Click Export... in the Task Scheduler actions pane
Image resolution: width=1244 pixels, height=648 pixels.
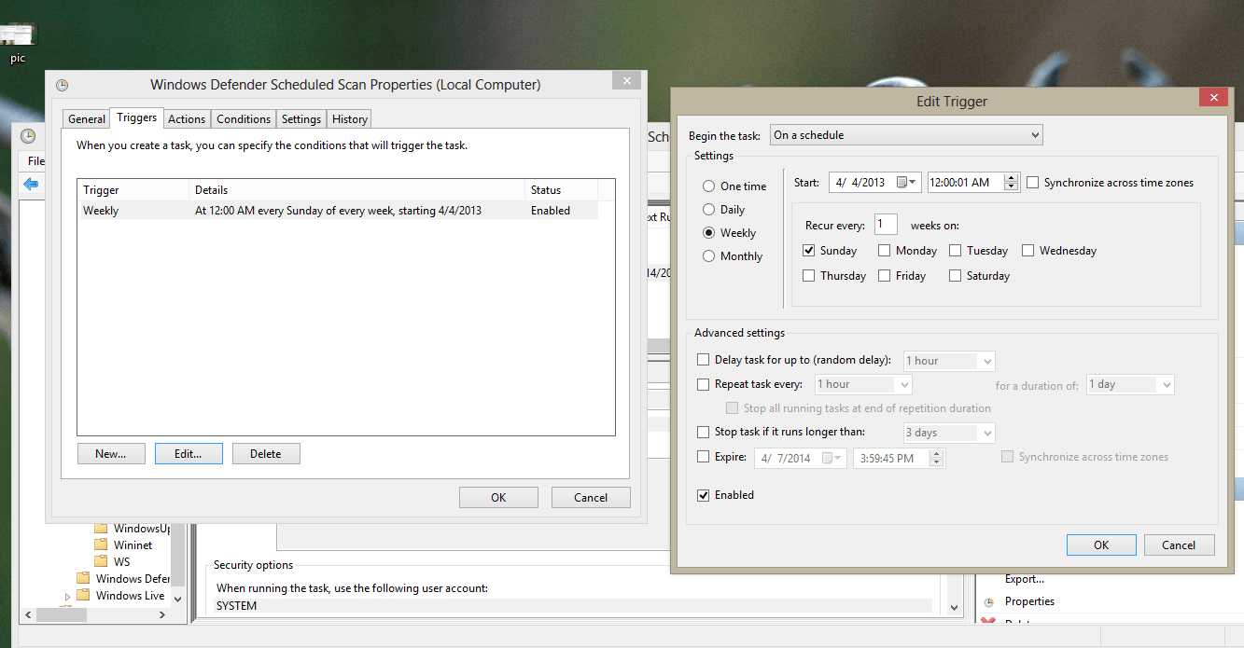click(1025, 579)
